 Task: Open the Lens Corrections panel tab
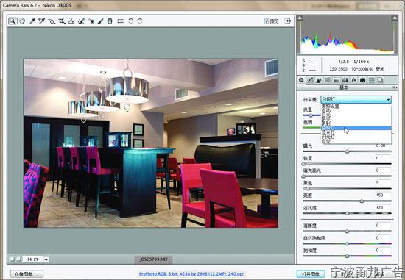click(x=345, y=80)
